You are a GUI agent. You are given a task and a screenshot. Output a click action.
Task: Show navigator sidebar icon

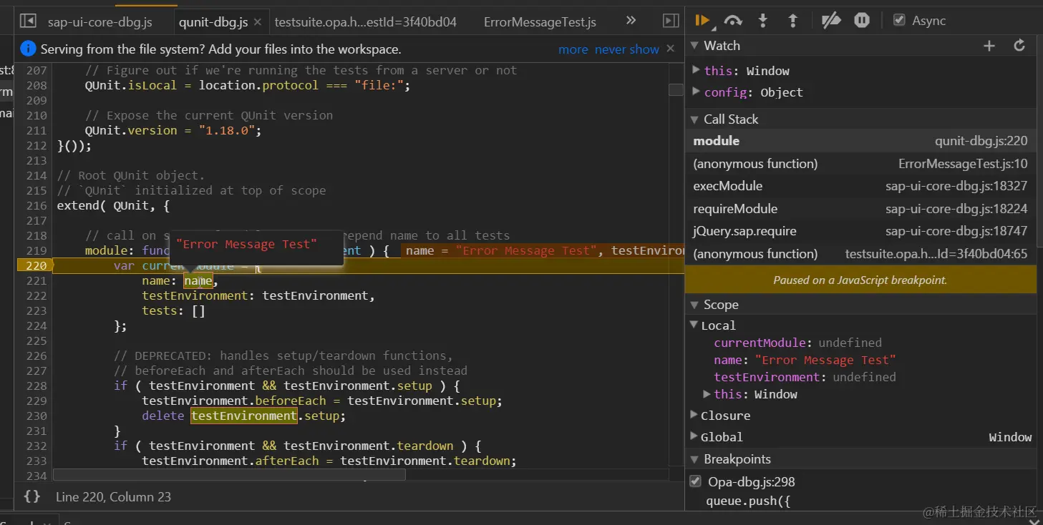coord(28,21)
